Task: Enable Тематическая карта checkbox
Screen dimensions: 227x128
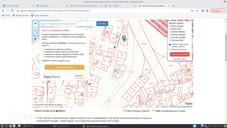Action: click(x=170, y=50)
